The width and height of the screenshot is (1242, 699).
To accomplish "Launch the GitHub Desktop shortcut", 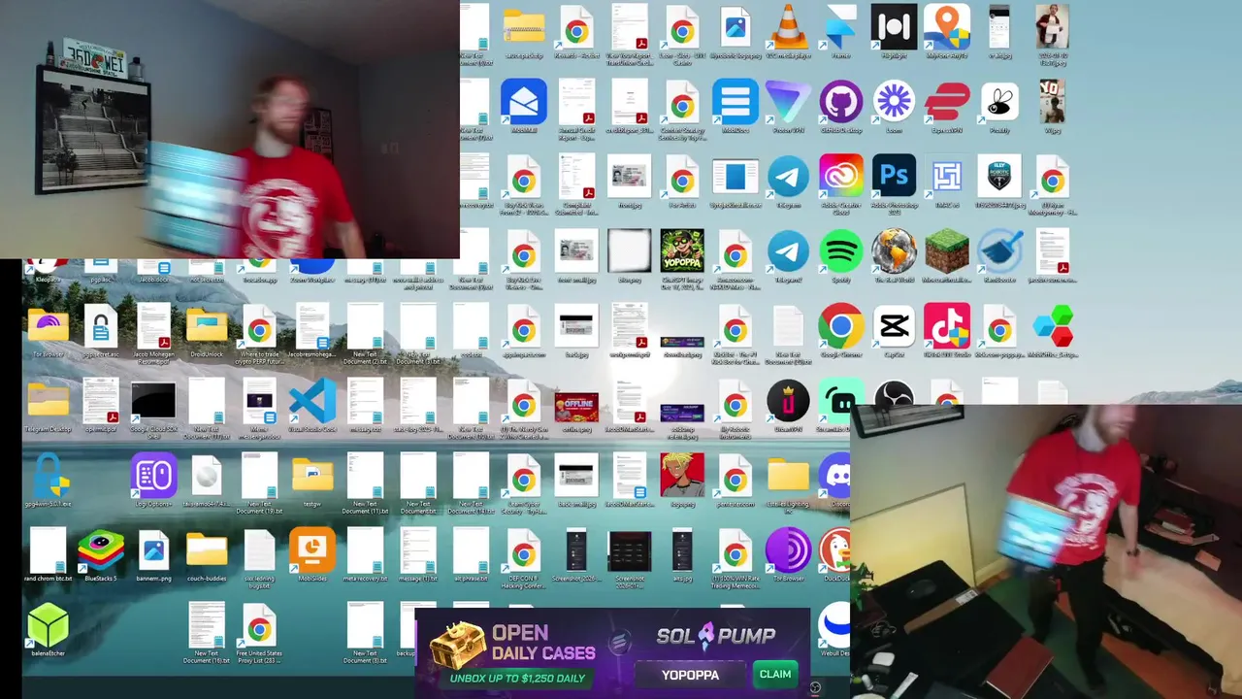I will click(840, 102).
